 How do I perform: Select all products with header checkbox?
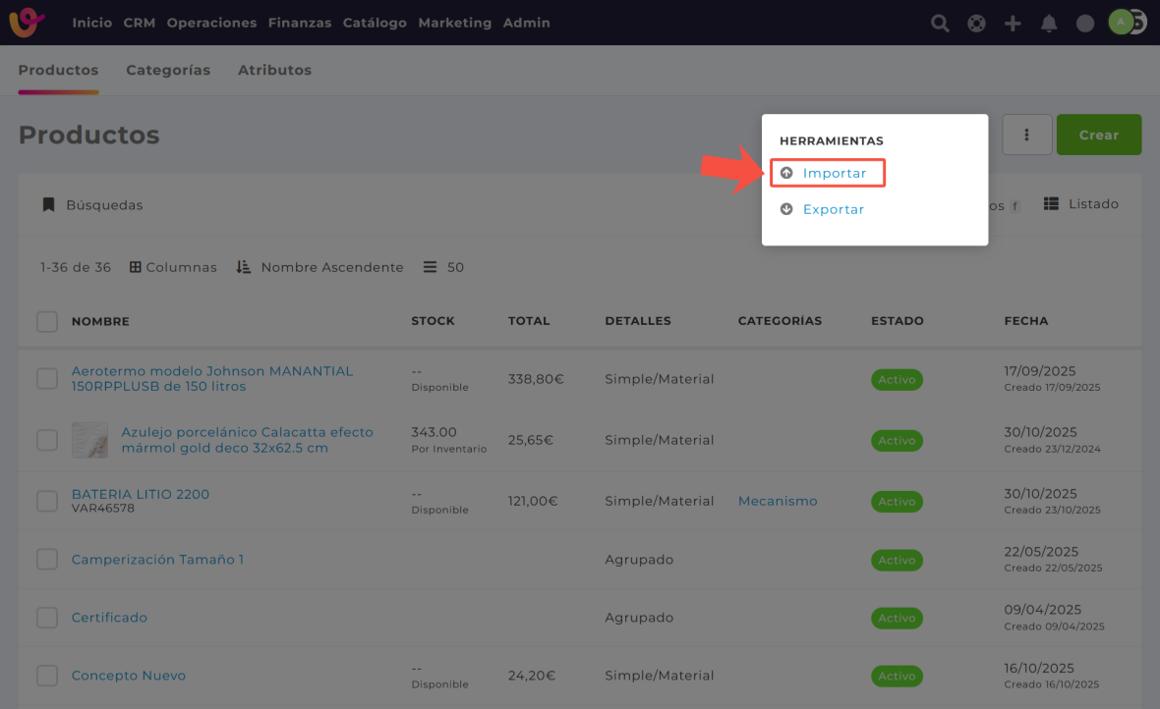click(x=47, y=321)
